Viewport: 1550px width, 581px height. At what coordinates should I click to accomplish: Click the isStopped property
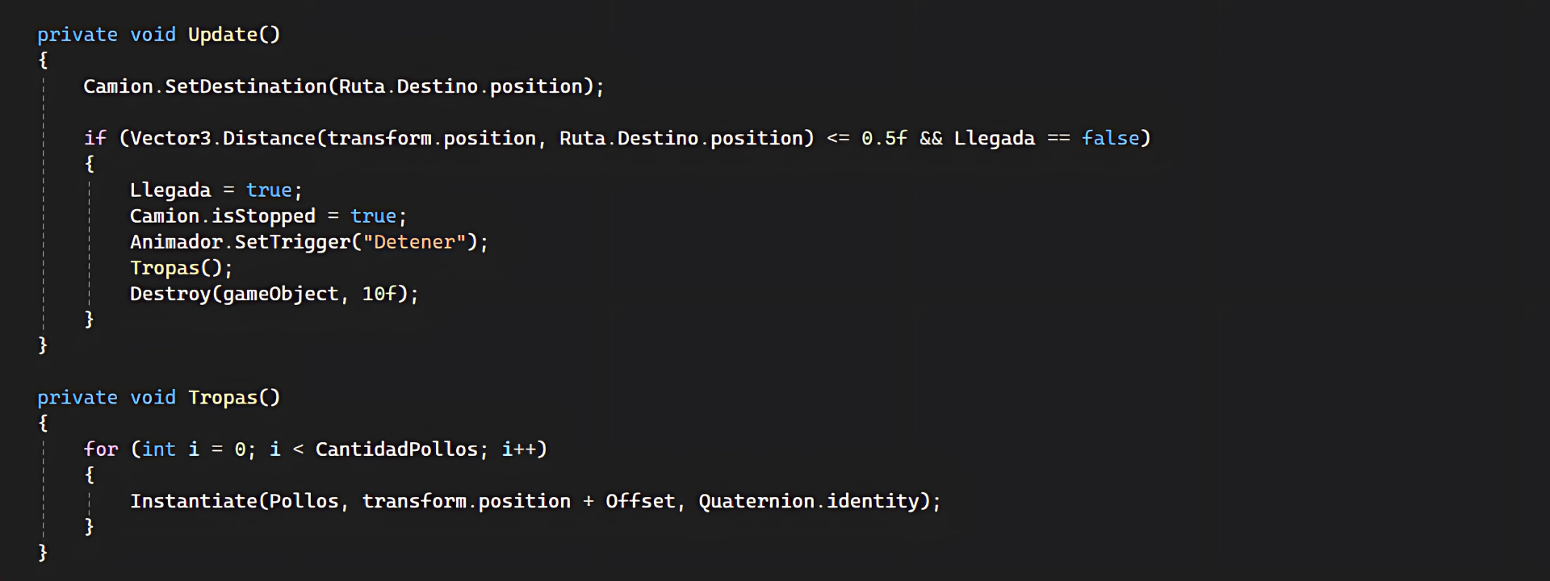point(263,216)
